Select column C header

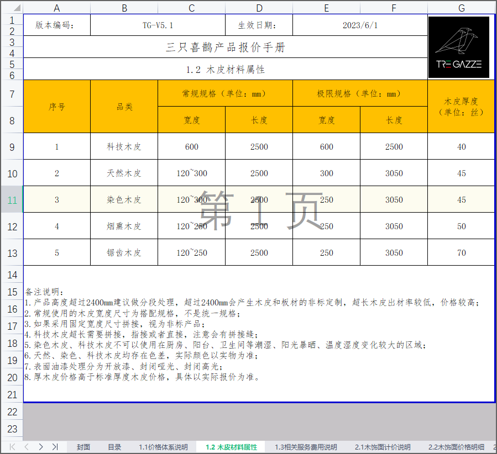(191, 8)
